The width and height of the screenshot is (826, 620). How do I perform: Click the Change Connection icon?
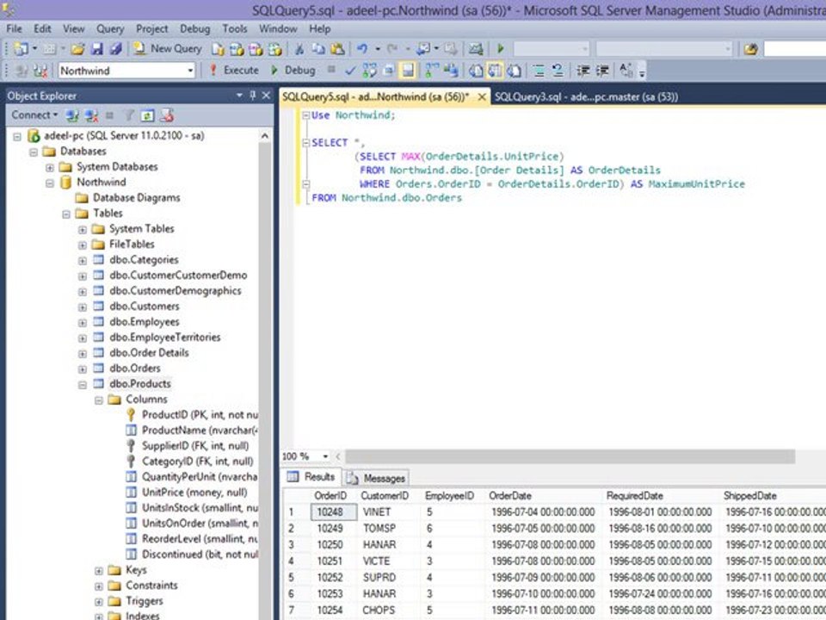40,70
